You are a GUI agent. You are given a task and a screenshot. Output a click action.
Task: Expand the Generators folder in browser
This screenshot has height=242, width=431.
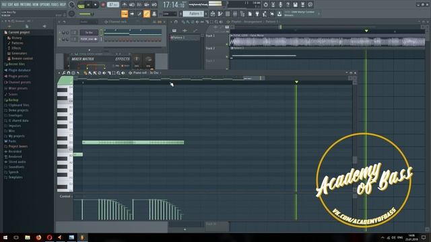(19, 53)
